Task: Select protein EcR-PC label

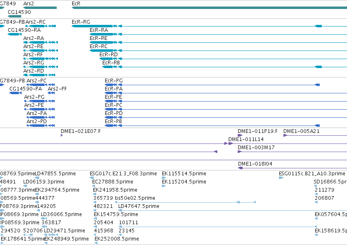Action: click(x=113, y=105)
